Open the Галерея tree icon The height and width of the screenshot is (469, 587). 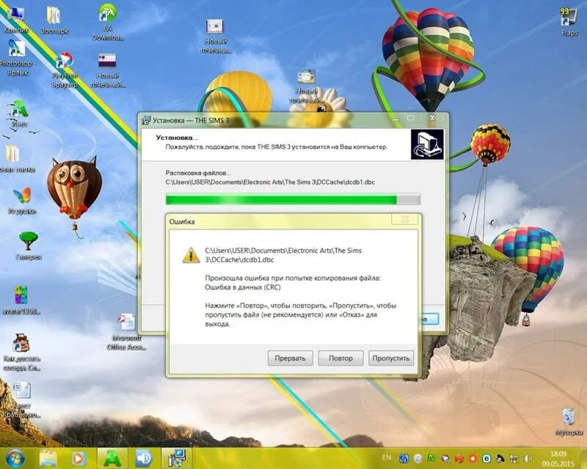[x=29, y=245]
